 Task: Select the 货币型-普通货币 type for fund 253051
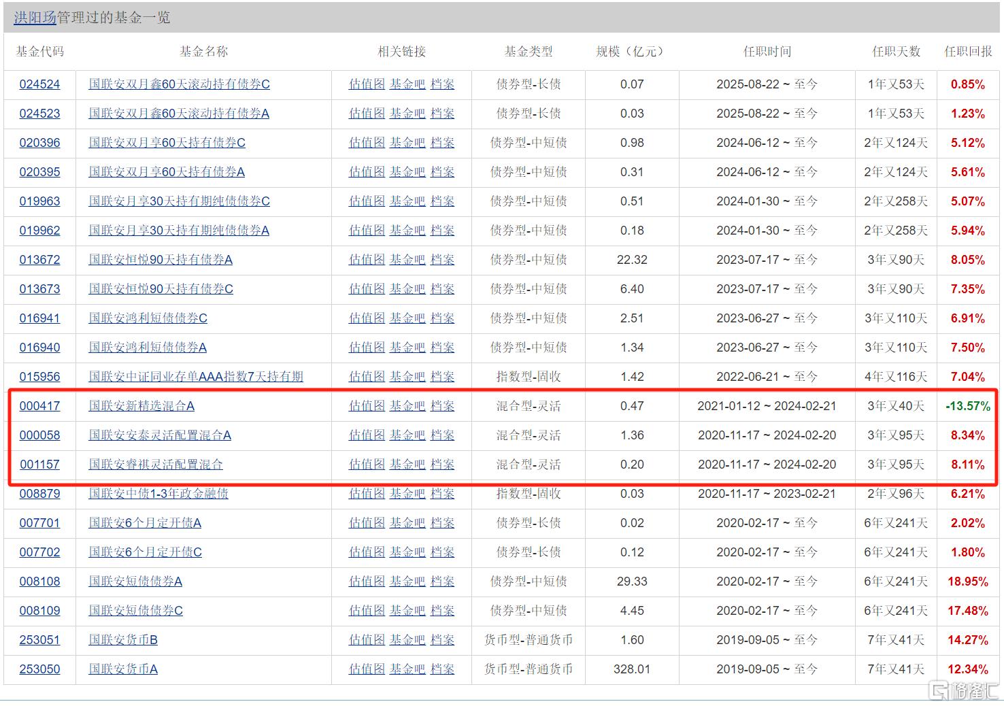click(x=529, y=640)
